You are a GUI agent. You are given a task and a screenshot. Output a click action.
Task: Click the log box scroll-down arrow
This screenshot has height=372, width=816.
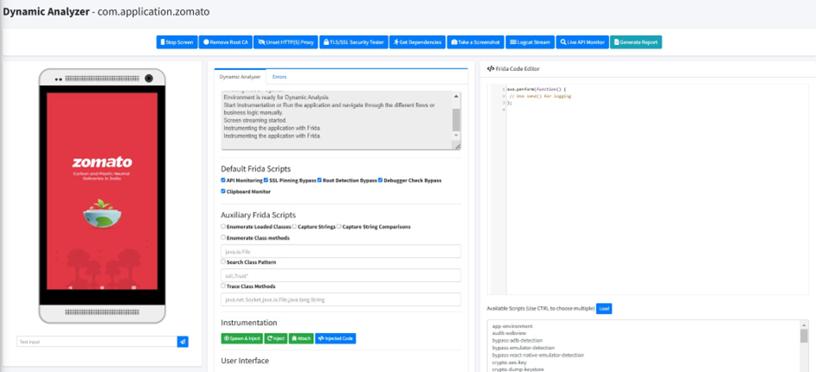(456, 135)
